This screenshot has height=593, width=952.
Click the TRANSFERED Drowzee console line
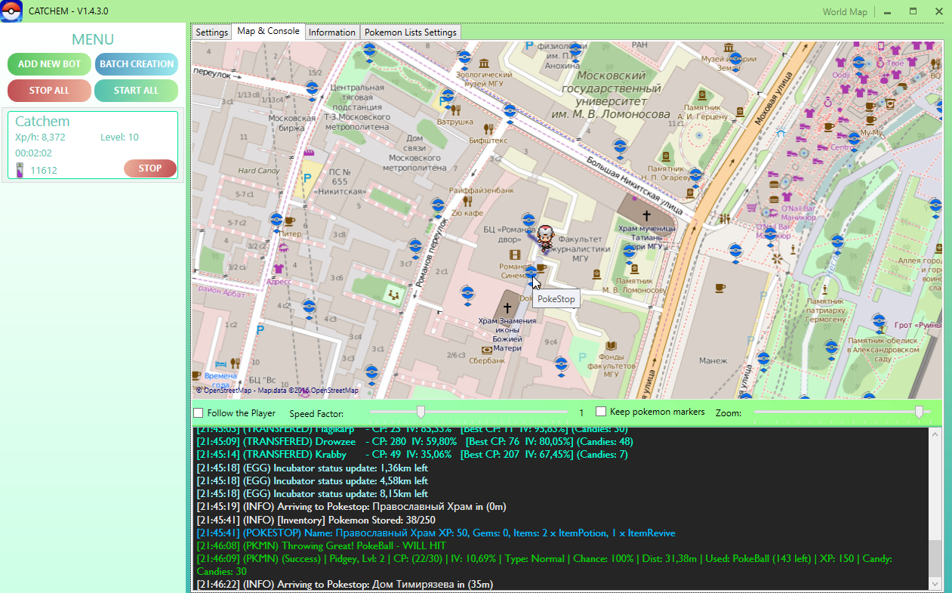(x=414, y=442)
